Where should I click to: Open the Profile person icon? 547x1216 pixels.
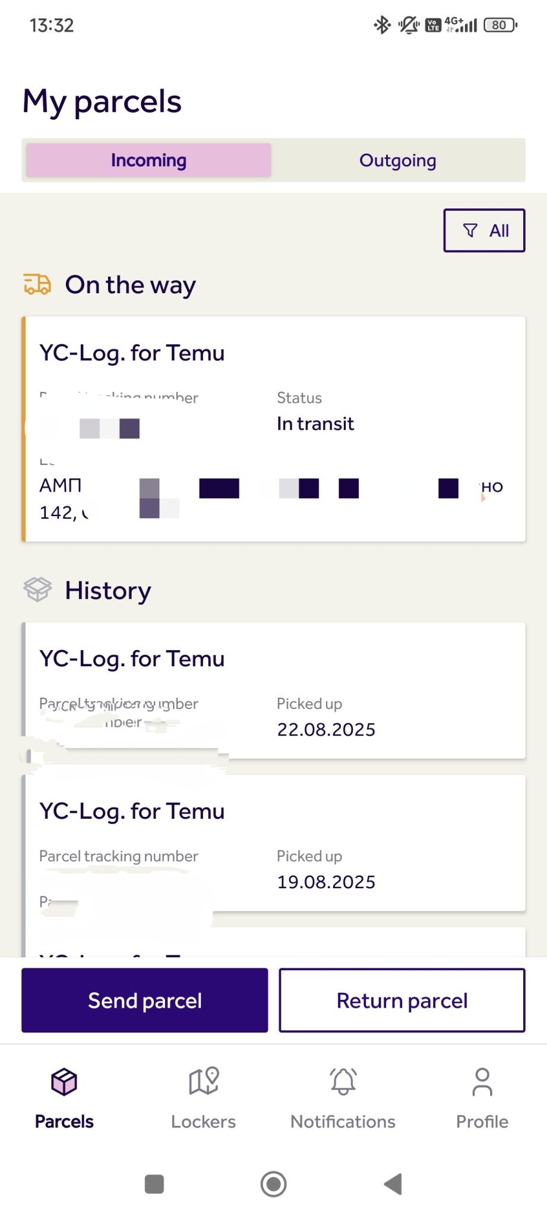pyautogui.click(x=482, y=1082)
